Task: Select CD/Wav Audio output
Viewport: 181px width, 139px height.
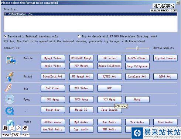Action: pyautogui.click(x=53, y=122)
